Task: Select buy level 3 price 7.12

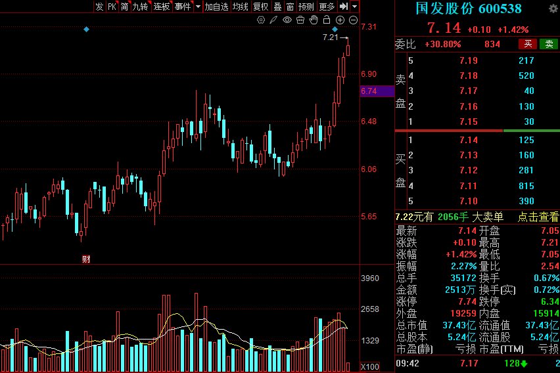Action: click(468, 170)
